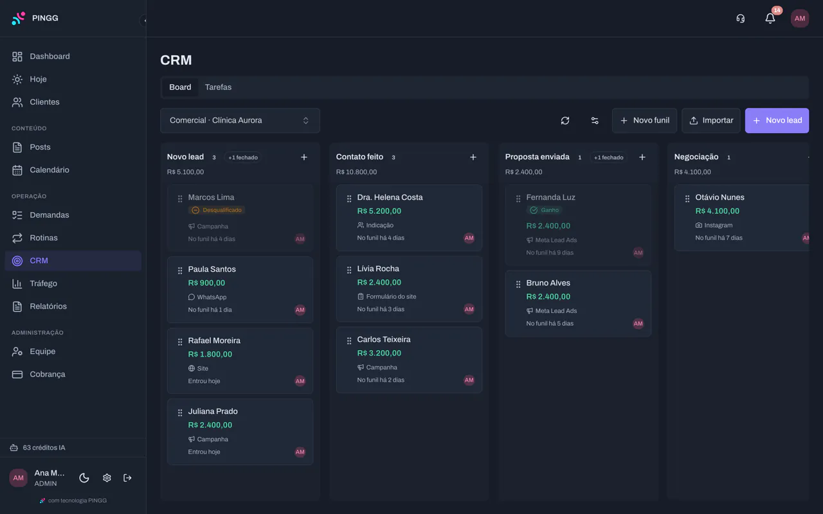Viewport: 823px width, 514px height.
Task: Add a card to Proposta enviada column
Action: (x=642, y=157)
